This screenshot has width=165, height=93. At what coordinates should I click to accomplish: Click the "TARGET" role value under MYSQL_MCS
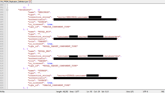(42, 41)
